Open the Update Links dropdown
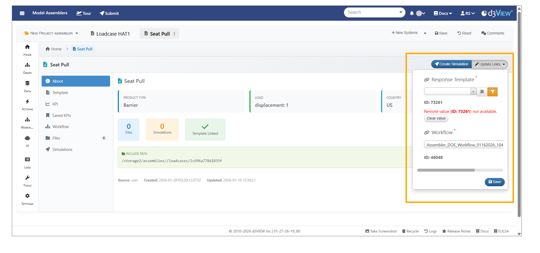The width and height of the screenshot is (540, 253). pos(490,64)
